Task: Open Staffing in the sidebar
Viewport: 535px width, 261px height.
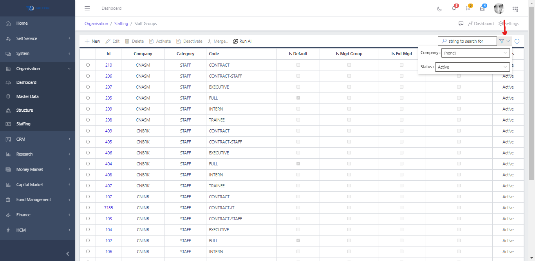Action: coord(23,124)
